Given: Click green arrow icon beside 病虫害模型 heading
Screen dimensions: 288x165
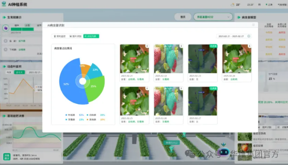Looking at the screenshot, I should pyautogui.click(x=239, y=17).
